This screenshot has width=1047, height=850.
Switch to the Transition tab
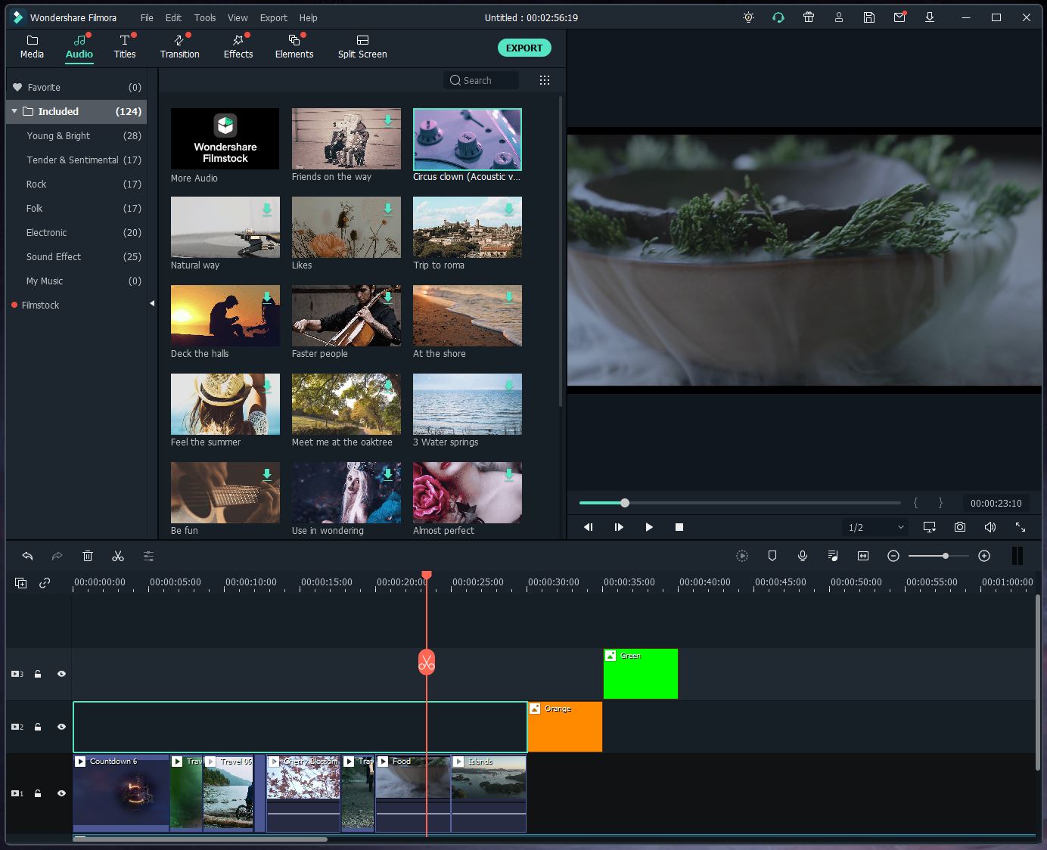coord(179,46)
